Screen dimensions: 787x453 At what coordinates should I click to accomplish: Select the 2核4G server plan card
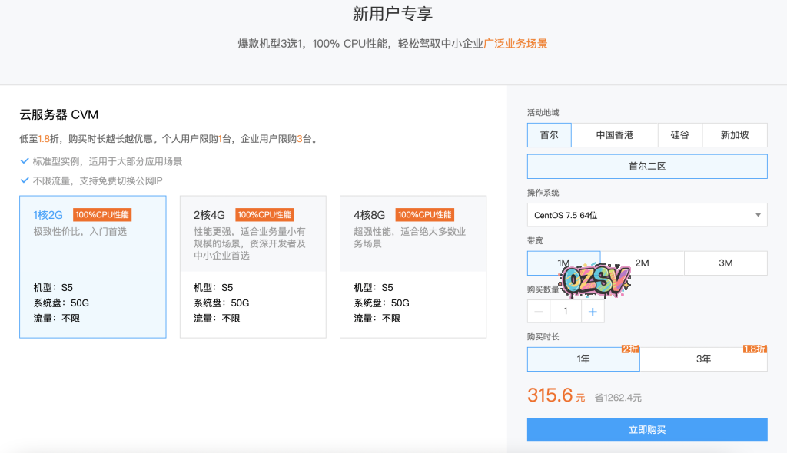253,267
